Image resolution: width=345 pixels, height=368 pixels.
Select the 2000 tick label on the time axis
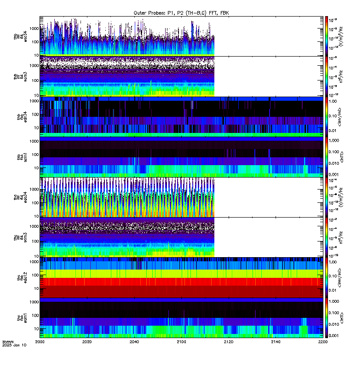tap(40, 342)
